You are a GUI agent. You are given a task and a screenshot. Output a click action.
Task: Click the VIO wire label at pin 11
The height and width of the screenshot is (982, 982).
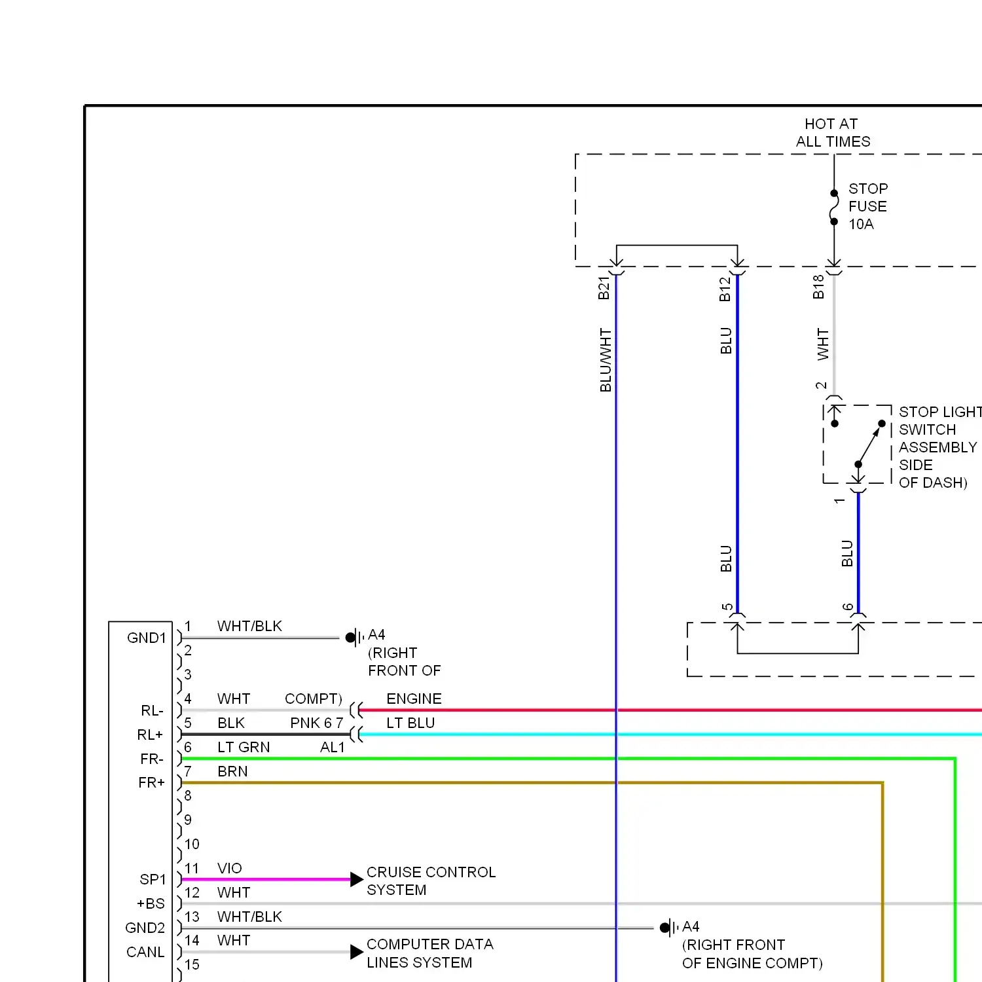[x=230, y=868]
